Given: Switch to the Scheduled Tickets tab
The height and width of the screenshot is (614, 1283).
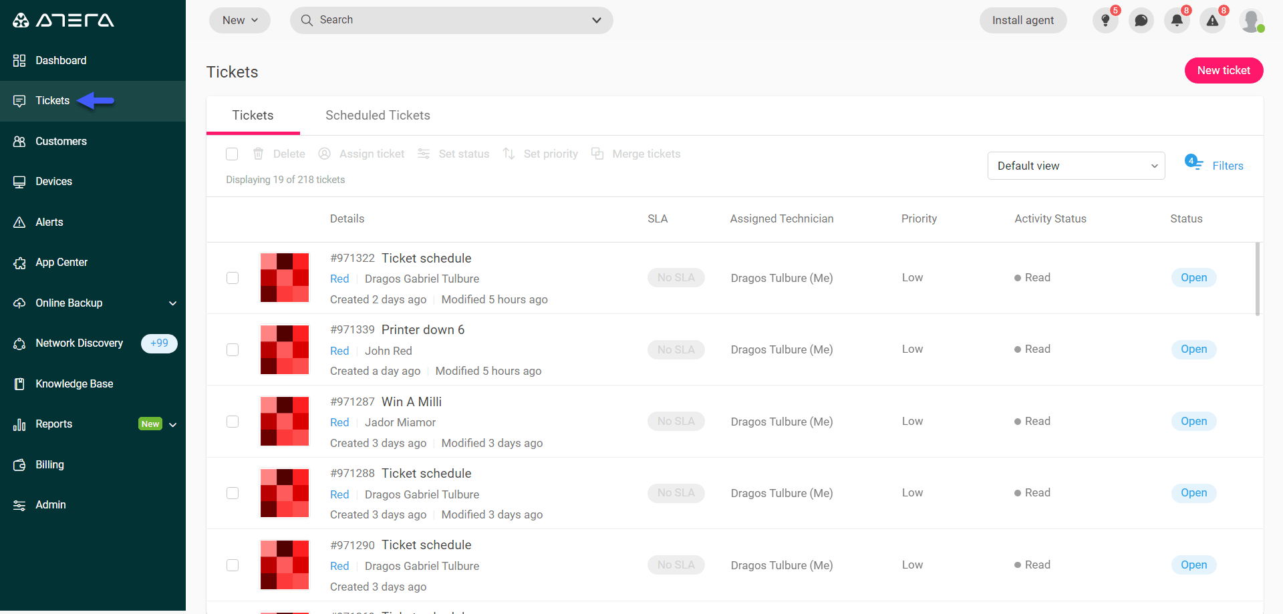Looking at the screenshot, I should [x=378, y=115].
